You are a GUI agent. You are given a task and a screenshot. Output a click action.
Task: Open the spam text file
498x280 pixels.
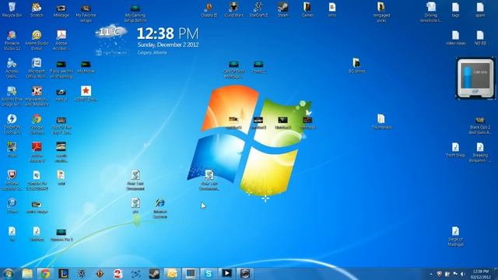480,9
